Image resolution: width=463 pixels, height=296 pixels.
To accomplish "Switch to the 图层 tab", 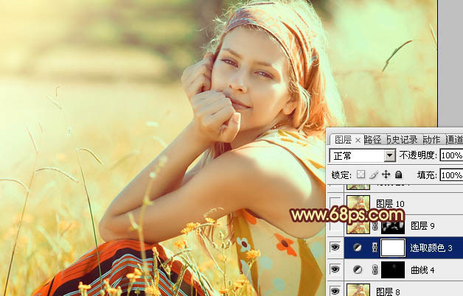I will coord(343,140).
